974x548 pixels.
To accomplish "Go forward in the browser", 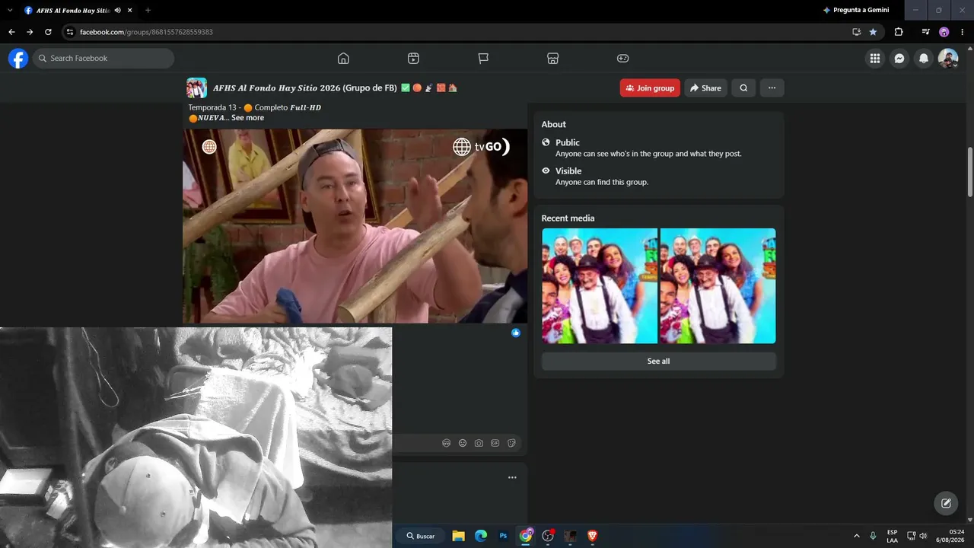I will (x=30, y=32).
